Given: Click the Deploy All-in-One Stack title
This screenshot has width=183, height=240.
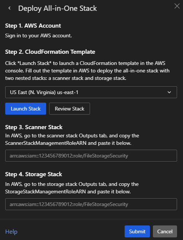Looking at the screenshot, I should tap(58, 9).
